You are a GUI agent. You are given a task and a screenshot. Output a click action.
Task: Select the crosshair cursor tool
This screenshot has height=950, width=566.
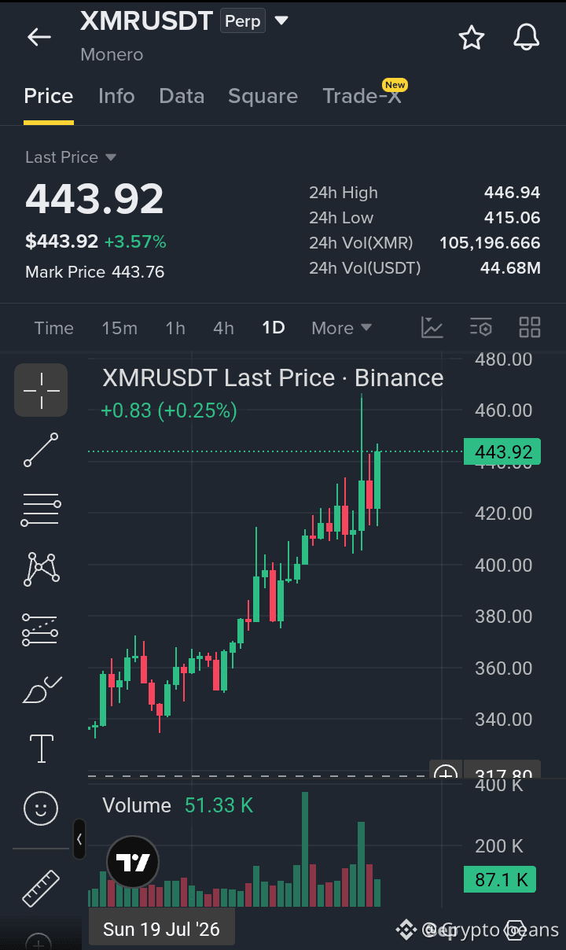[x=41, y=390]
